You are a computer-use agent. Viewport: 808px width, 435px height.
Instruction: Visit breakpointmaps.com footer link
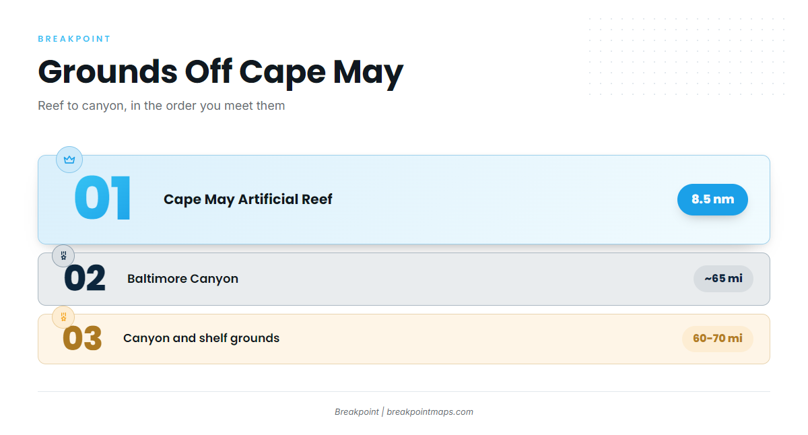430,412
